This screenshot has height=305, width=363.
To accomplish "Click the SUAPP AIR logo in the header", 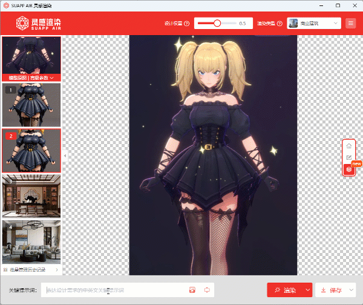I will tap(42, 24).
